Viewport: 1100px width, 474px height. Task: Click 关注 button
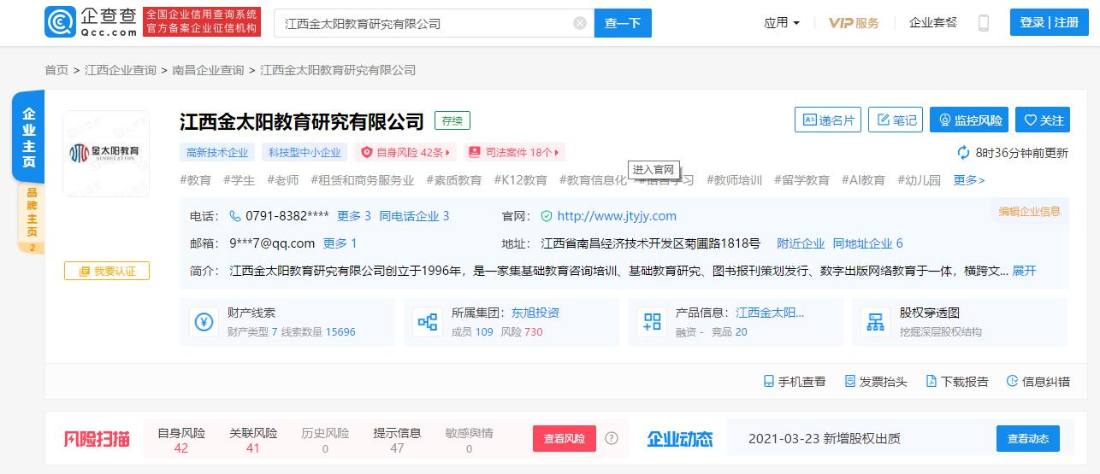click(1043, 120)
